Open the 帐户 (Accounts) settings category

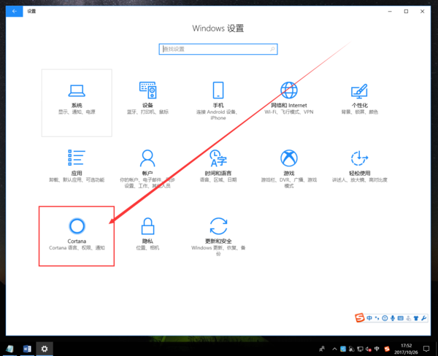pos(147,171)
